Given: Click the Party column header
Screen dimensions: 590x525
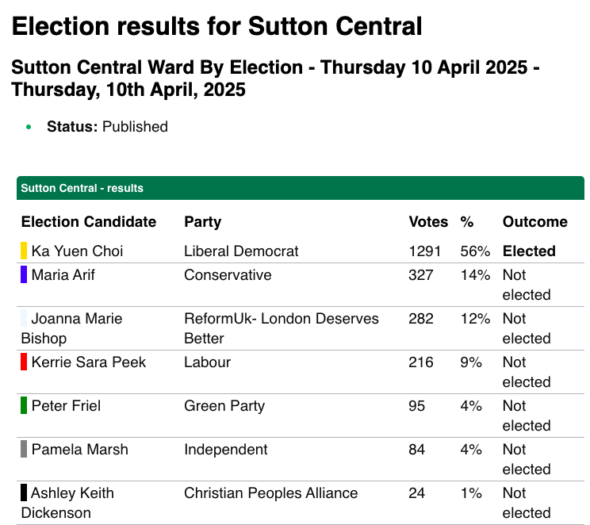Looking at the screenshot, I should pos(202,222).
